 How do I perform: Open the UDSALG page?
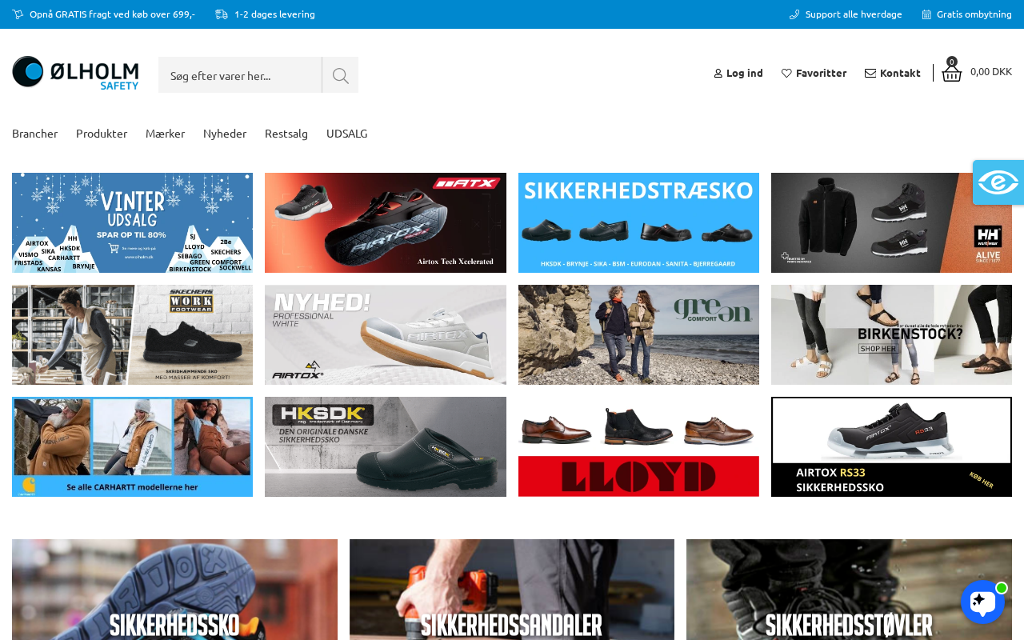[347, 134]
